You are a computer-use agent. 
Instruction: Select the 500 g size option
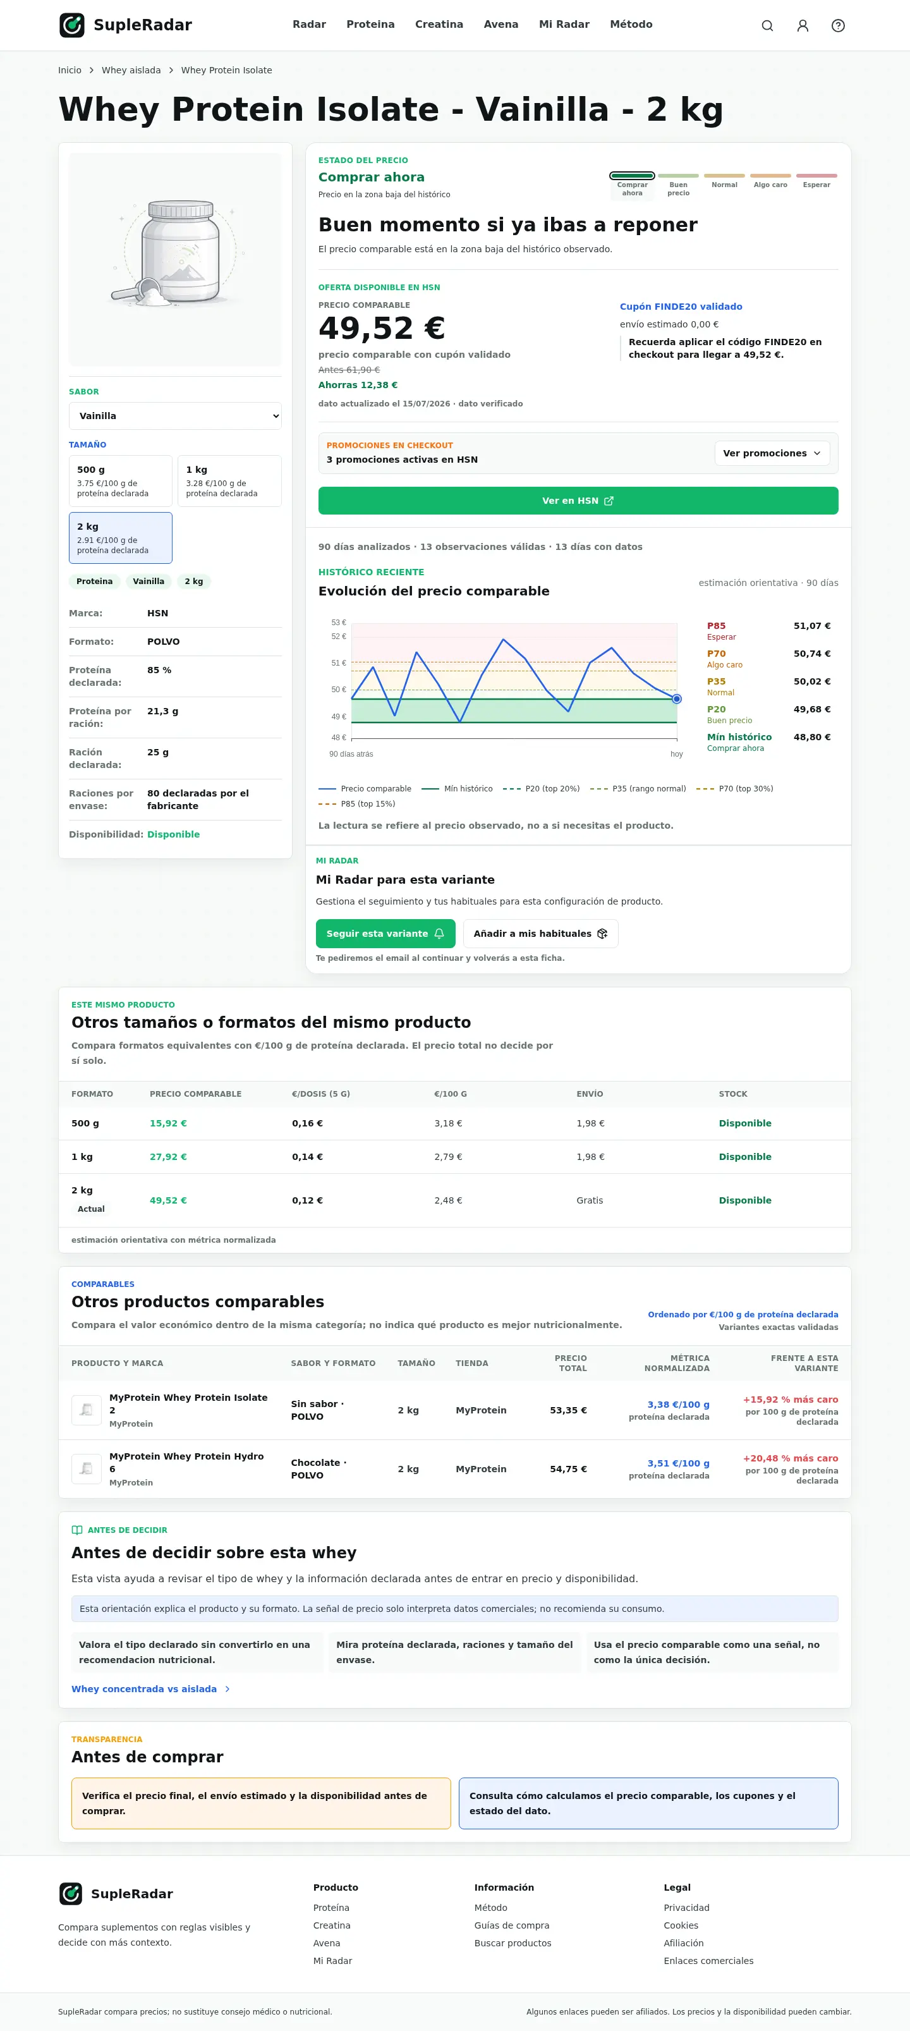[x=121, y=481]
